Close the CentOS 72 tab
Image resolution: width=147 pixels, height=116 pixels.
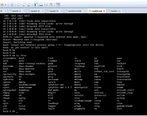(x=43, y=11)
